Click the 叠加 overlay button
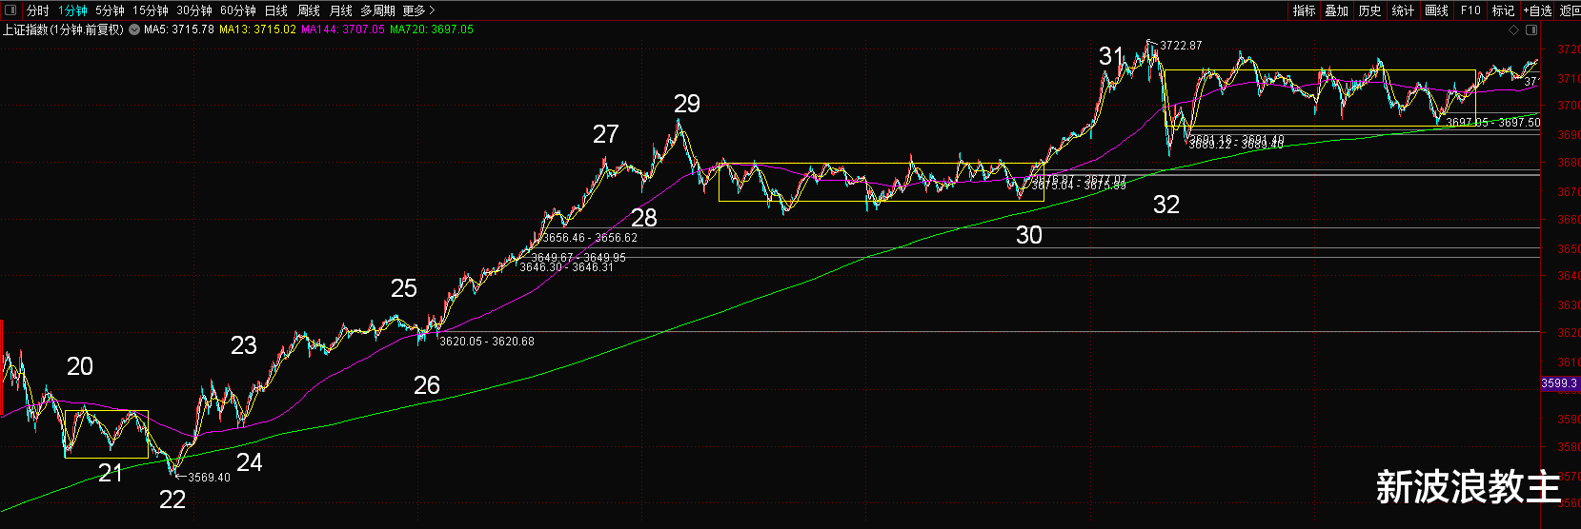 click(1337, 10)
